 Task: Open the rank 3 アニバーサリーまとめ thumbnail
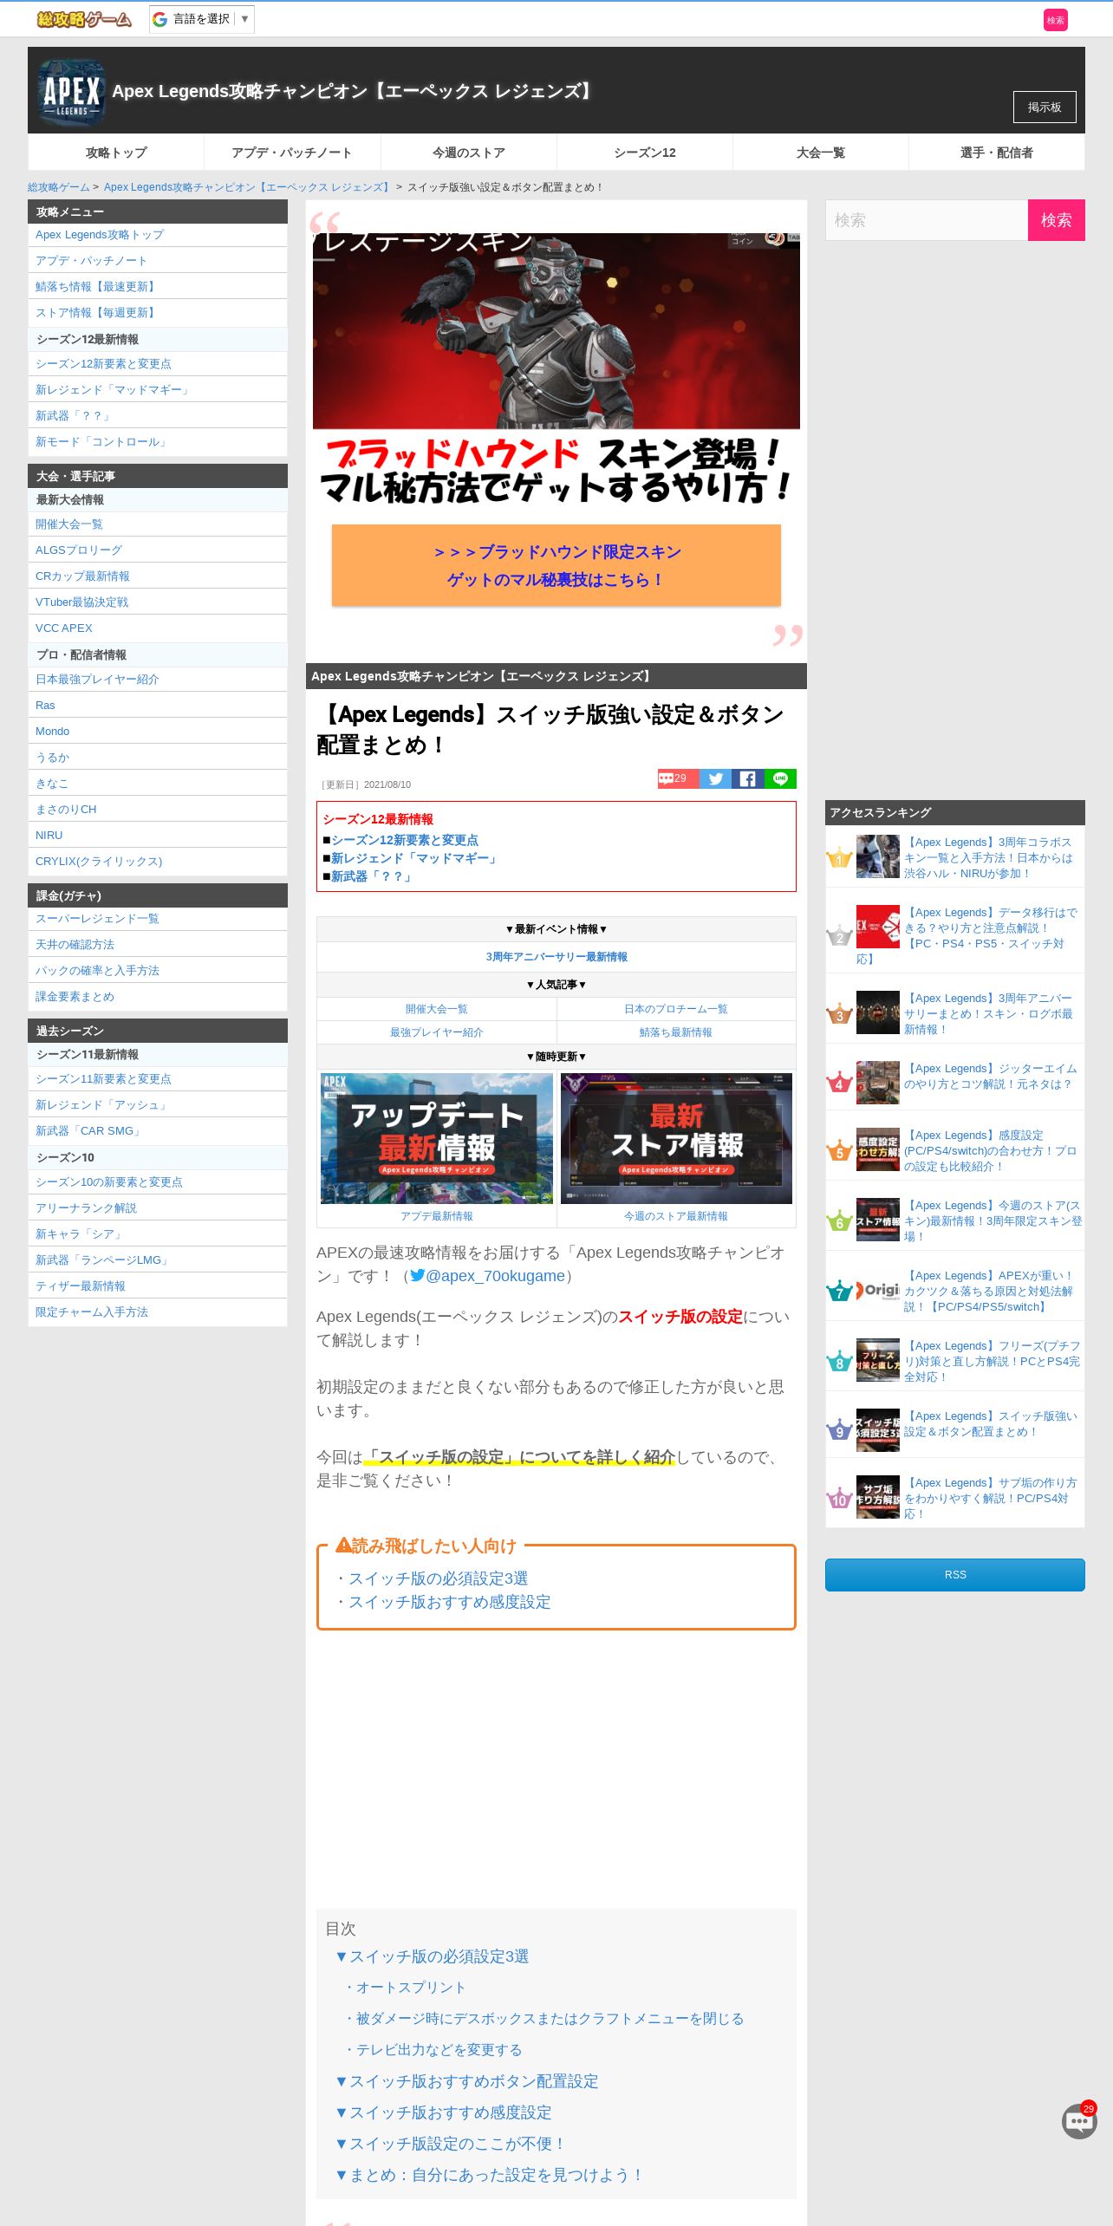[878, 1012]
